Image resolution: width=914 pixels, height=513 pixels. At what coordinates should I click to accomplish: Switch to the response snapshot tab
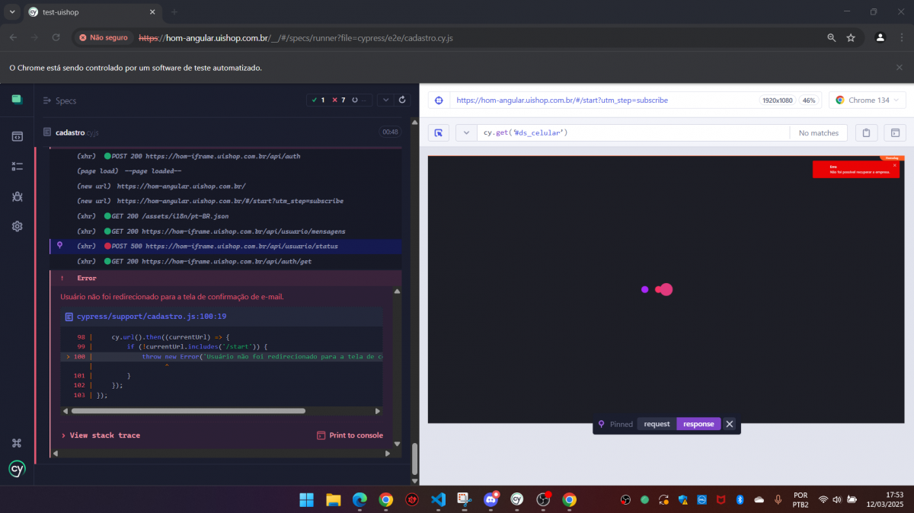[x=698, y=424]
